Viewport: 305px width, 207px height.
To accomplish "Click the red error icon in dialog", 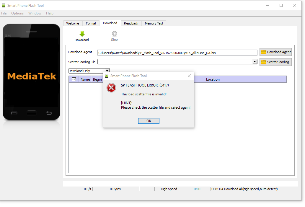I will pyautogui.click(x=111, y=88).
